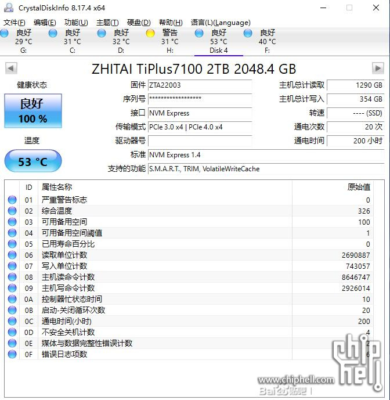Click status icon of row 04 可用备用空间阈值

point(12,233)
